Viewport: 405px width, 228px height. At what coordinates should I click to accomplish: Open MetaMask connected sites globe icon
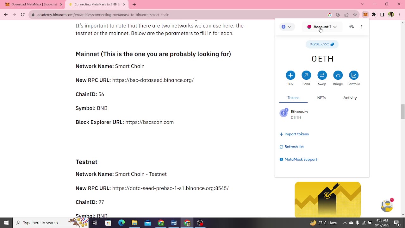pyautogui.click(x=352, y=27)
